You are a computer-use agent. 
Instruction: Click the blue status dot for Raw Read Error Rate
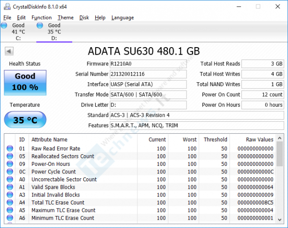(x=10, y=148)
